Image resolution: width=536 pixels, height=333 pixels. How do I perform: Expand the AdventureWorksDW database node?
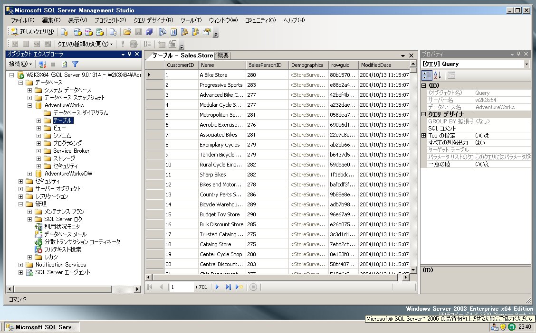point(30,174)
